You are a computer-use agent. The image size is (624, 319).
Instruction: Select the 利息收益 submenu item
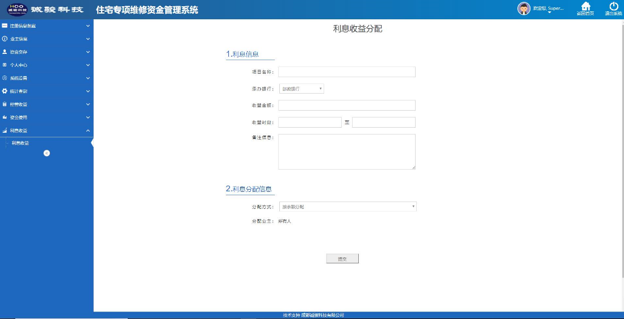click(x=20, y=143)
